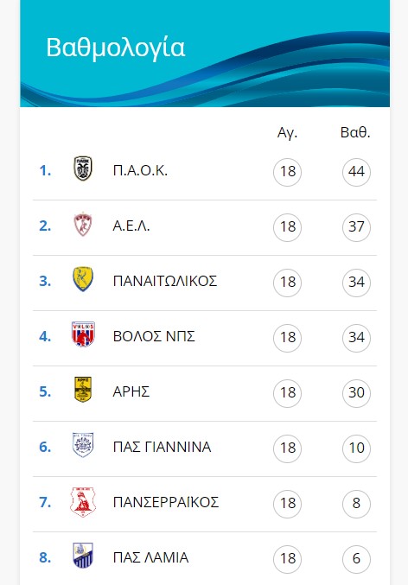Viewport: 408px width, 585px height.
Task: Click the ΠΑΝΑΙΤΩΛΙΚΟΣ yellow crest icon
Action: coord(83,279)
